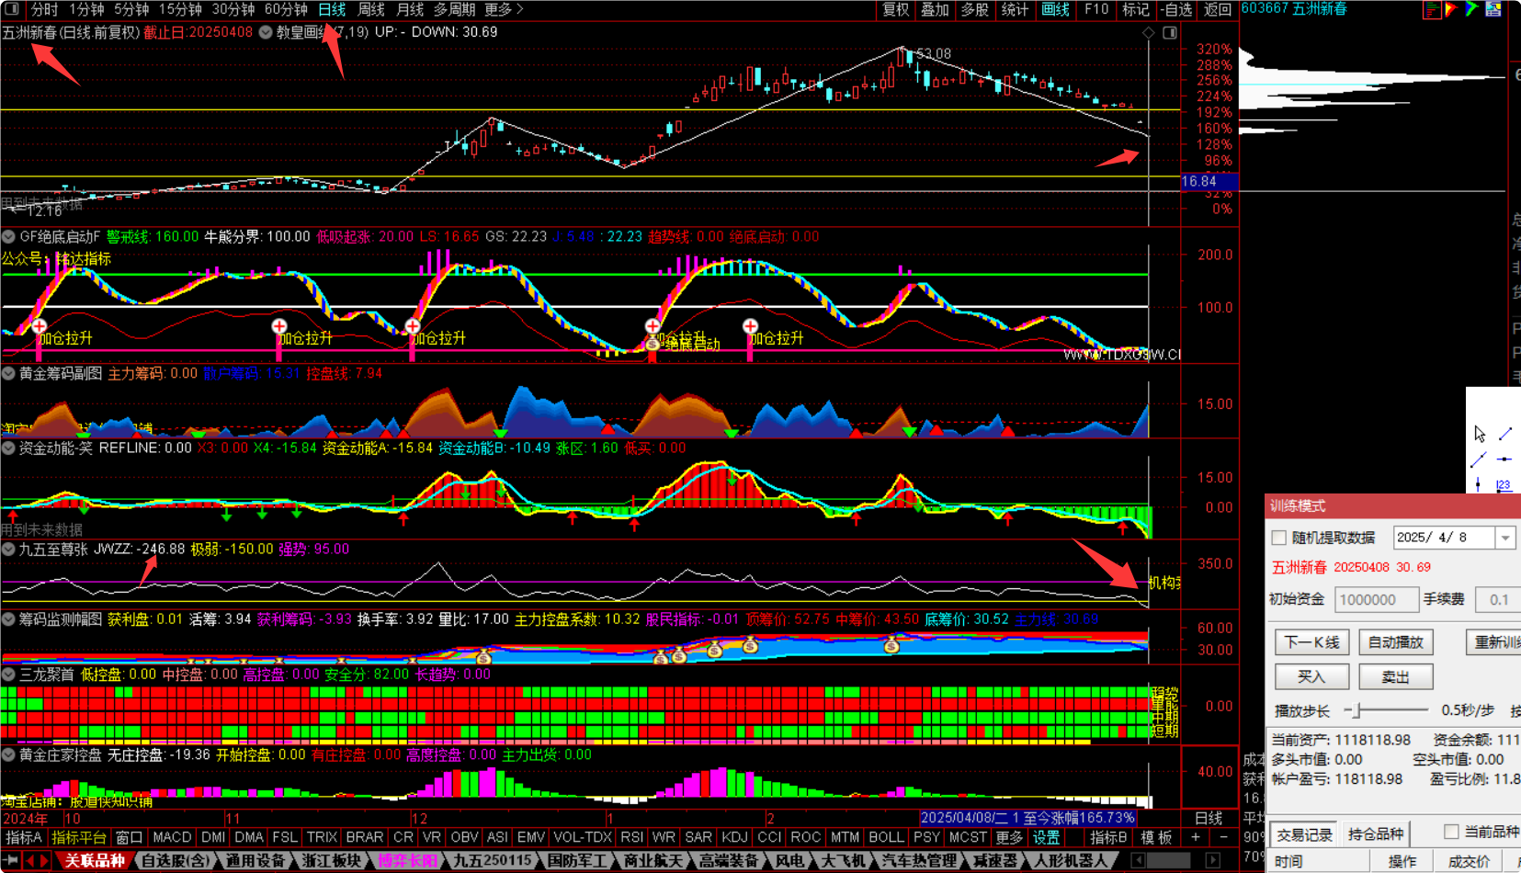The image size is (1521, 873).
Task: Enable the 当前品种 checkbox
Action: click(1451, 832)
